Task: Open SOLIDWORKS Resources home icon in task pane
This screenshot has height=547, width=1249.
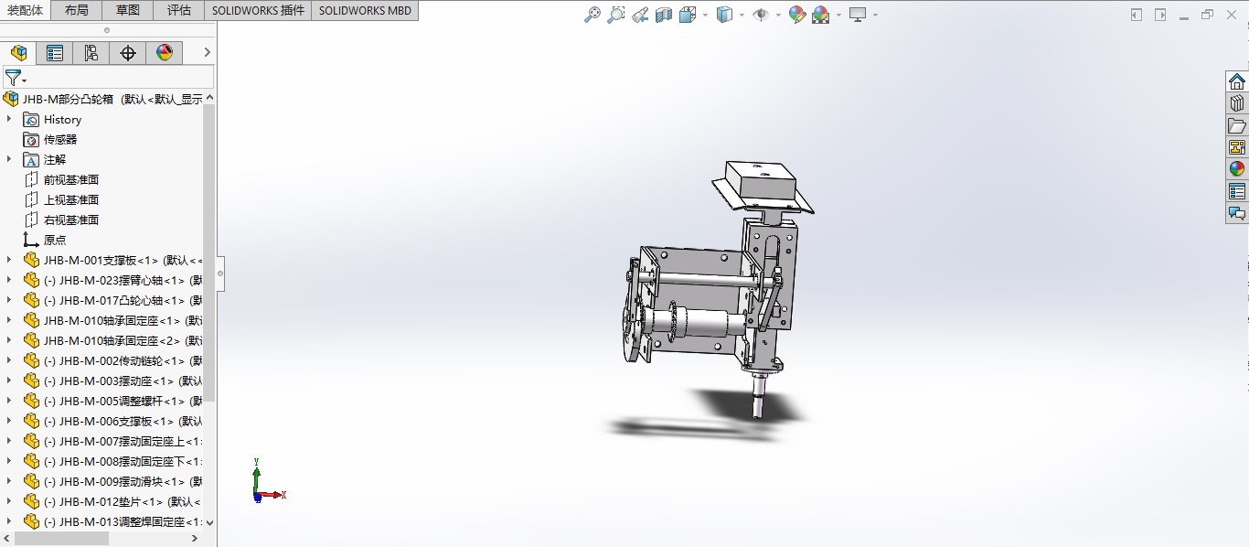Action: [x=1237, y=81]
